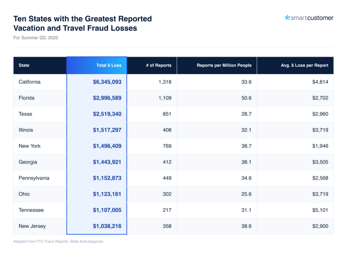Click the 'Adapted from FTC Fraud Reports' footnote

click(x=58, y=241)
